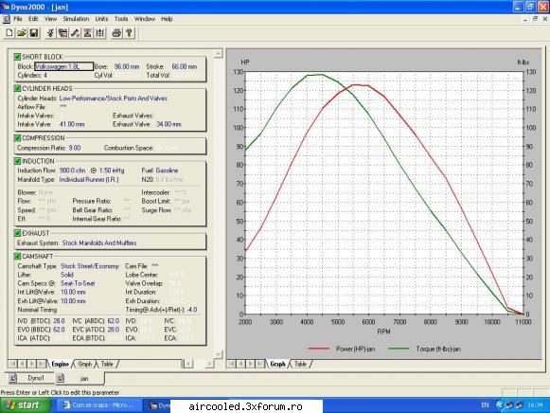Click the New file toolbar icon
This screenshot has height=413, width=550.
[x=9, y=33]
